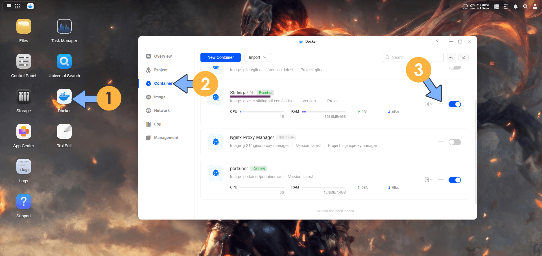The height and width of the screenshot is (256, 542).
Task: Click the Stirling-PDF container cube icon
Action: pyautogui.click(x=216, y=97)
